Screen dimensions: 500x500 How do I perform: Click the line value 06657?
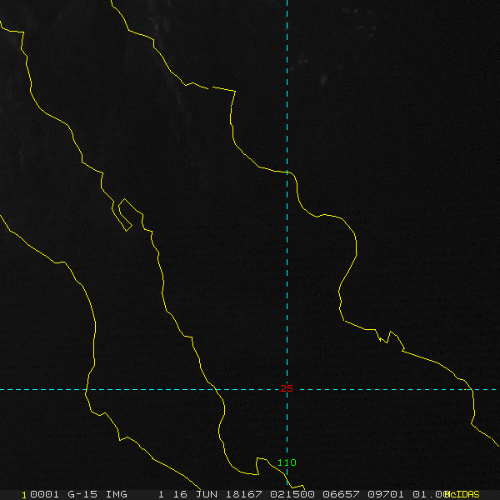341,494
